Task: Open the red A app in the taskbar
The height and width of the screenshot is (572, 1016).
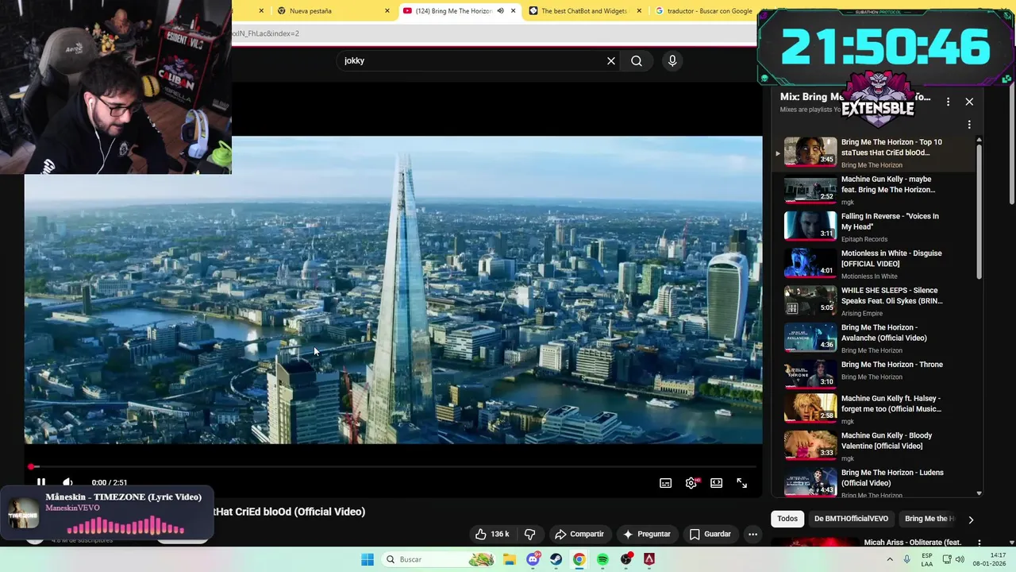Action: 649,559
